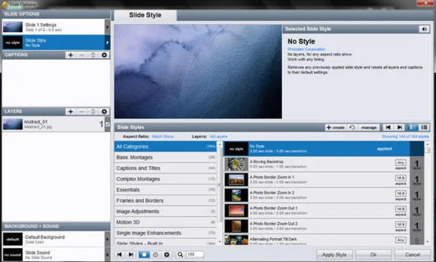Image resolution: width=436 pixels, height=262 pixels.
Task: Open preview settings gear in bottom toolbar
Action: tap(166, 255)
